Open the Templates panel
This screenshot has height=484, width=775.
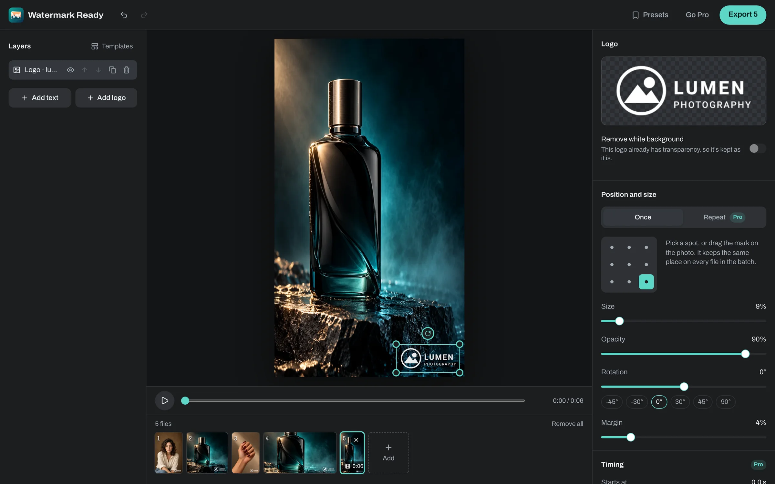[x=112, y=46]
